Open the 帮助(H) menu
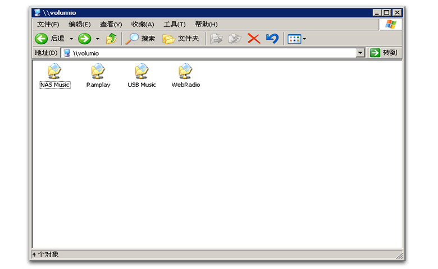Viewport: 438px width, 269px height. point(206,24)
